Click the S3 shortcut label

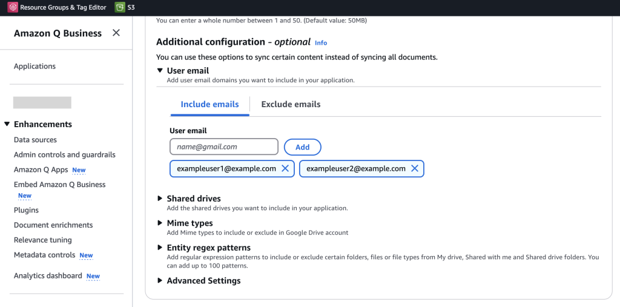coord(131,7)
